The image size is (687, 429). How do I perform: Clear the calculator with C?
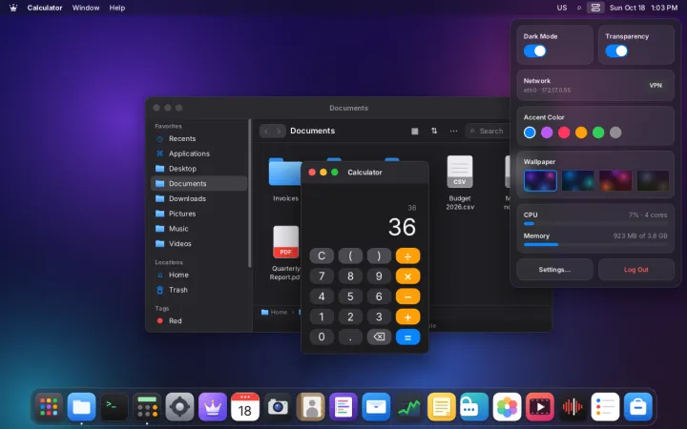click(x=322, y=255)
